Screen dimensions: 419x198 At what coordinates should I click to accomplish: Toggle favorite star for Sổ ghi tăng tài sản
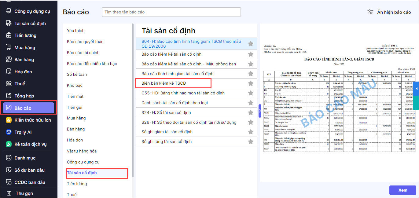tap(251, 142)
